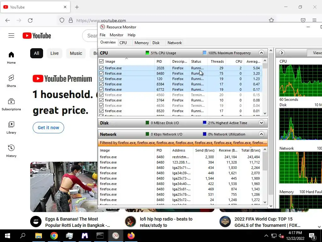Screen dimensions: 322x242
Task: Open Library in the YouTube sidebar
Action: 11,128
